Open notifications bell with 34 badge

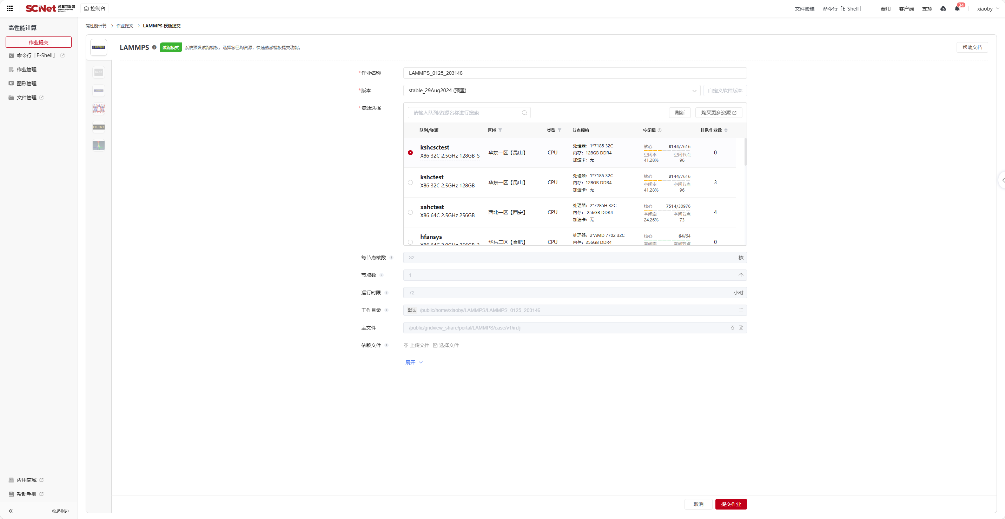click(x=957, y=8)
